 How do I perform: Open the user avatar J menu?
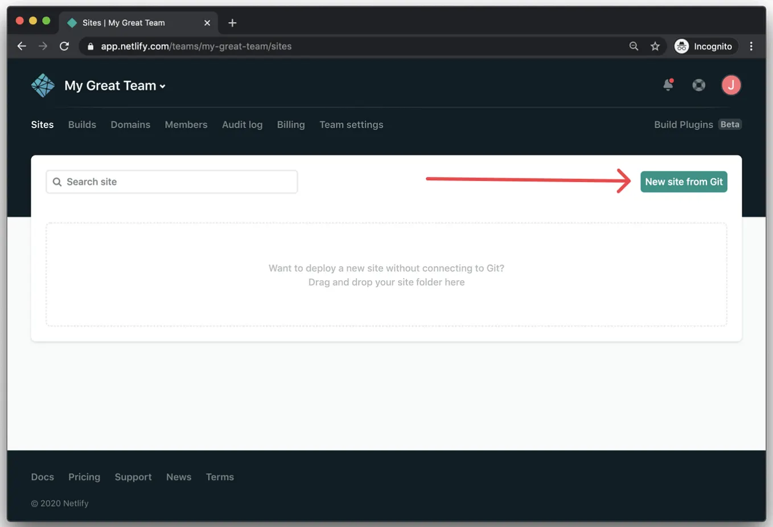tap(731, 85)
